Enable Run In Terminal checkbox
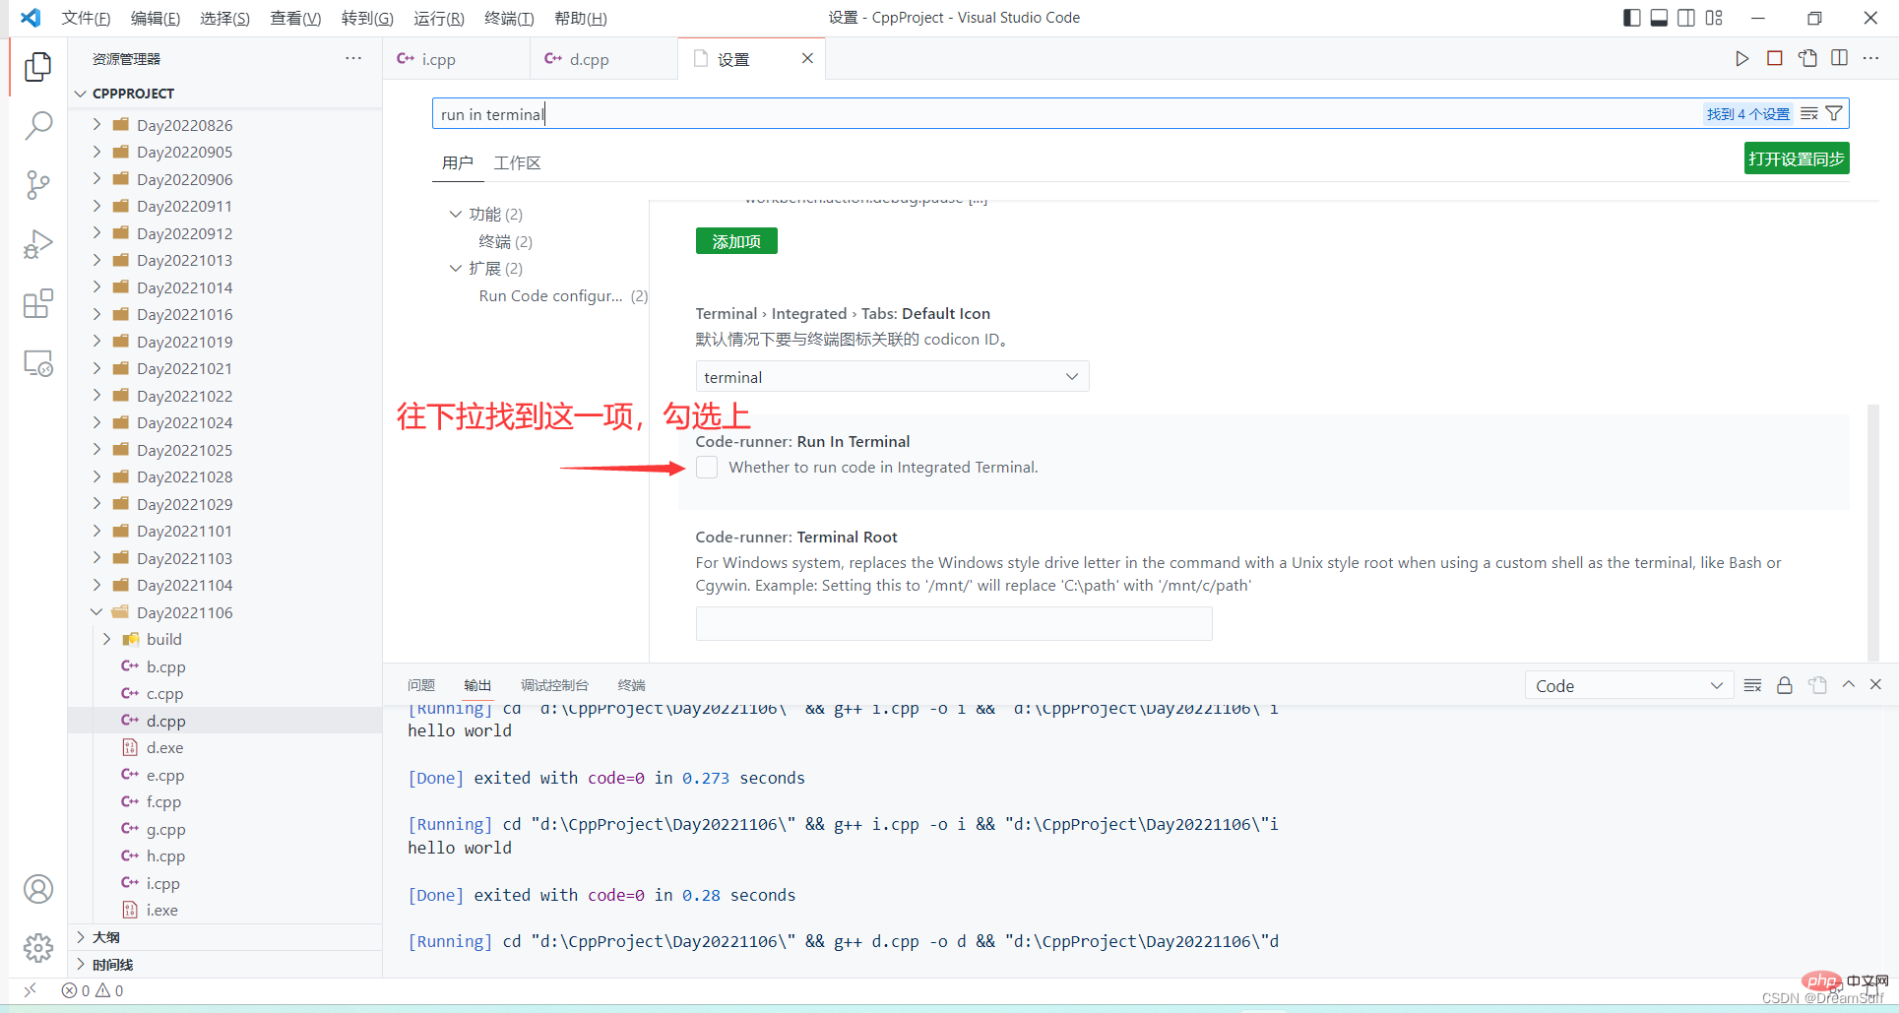The image size is (1899, 1013). pyautogui.click(x=707, y=468)
